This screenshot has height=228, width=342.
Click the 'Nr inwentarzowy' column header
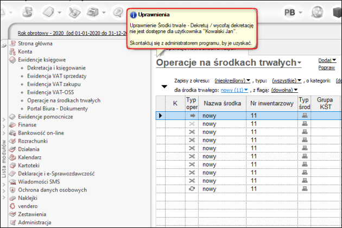(271, 103)
